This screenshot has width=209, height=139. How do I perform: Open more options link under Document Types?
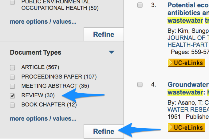tap(43, 118)
